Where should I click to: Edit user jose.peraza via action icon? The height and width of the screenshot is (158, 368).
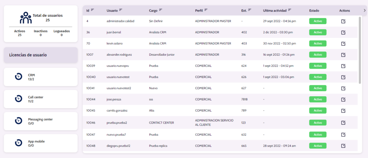tap(343, 99)
